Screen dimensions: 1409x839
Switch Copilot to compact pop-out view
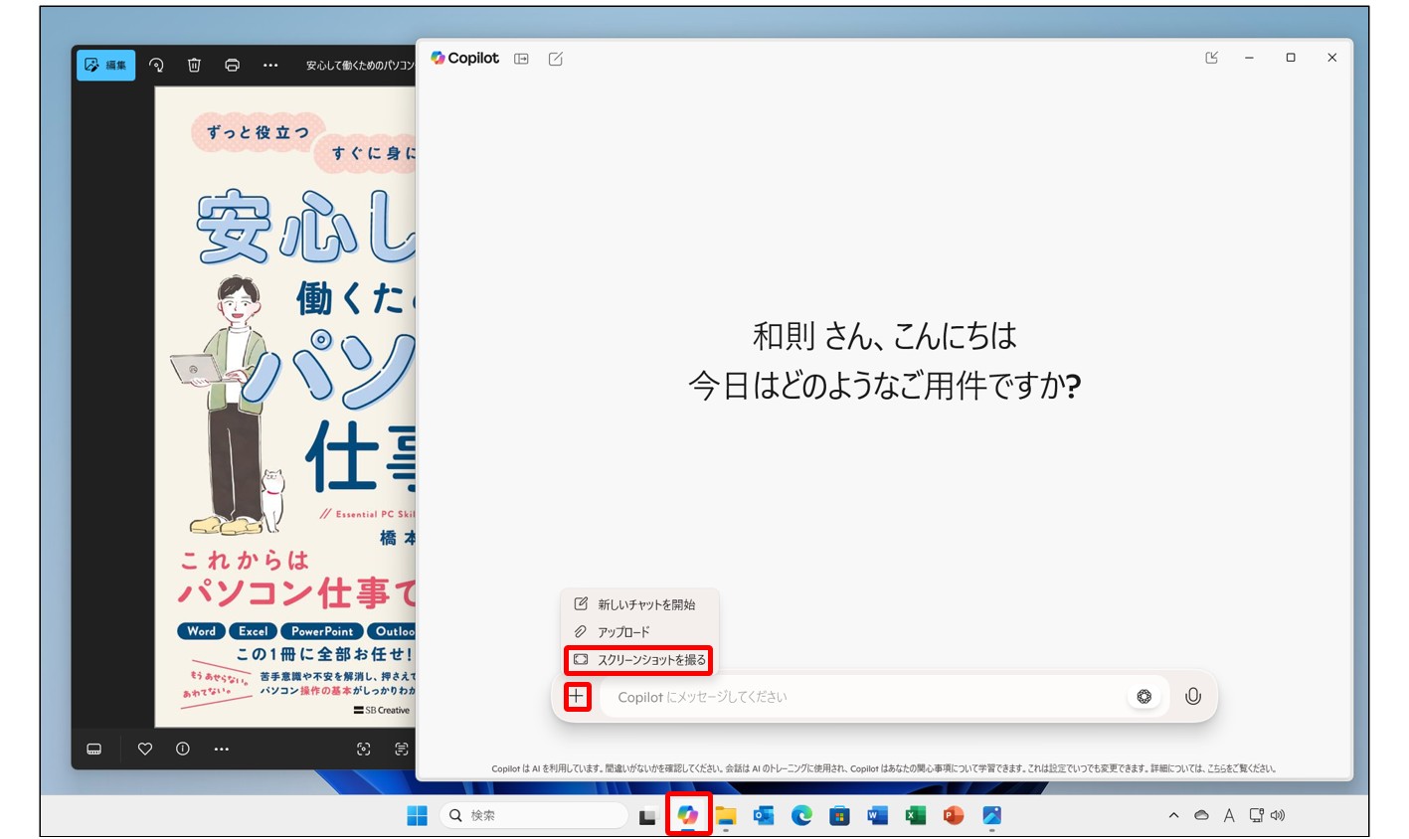click(1211, 58)
